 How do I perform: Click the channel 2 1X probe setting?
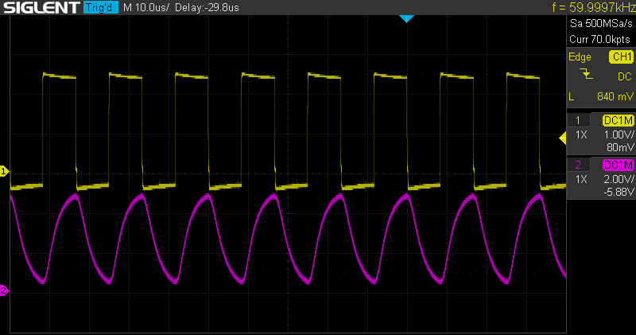click(581, 179)
